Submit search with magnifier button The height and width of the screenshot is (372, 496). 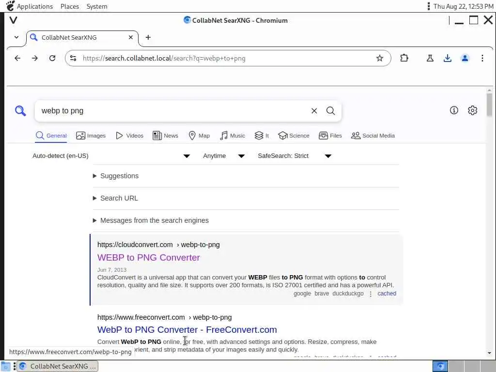click(x=330, y=111)
